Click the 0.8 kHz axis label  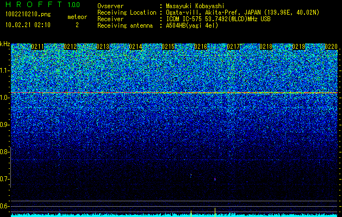tap(4, 152)
